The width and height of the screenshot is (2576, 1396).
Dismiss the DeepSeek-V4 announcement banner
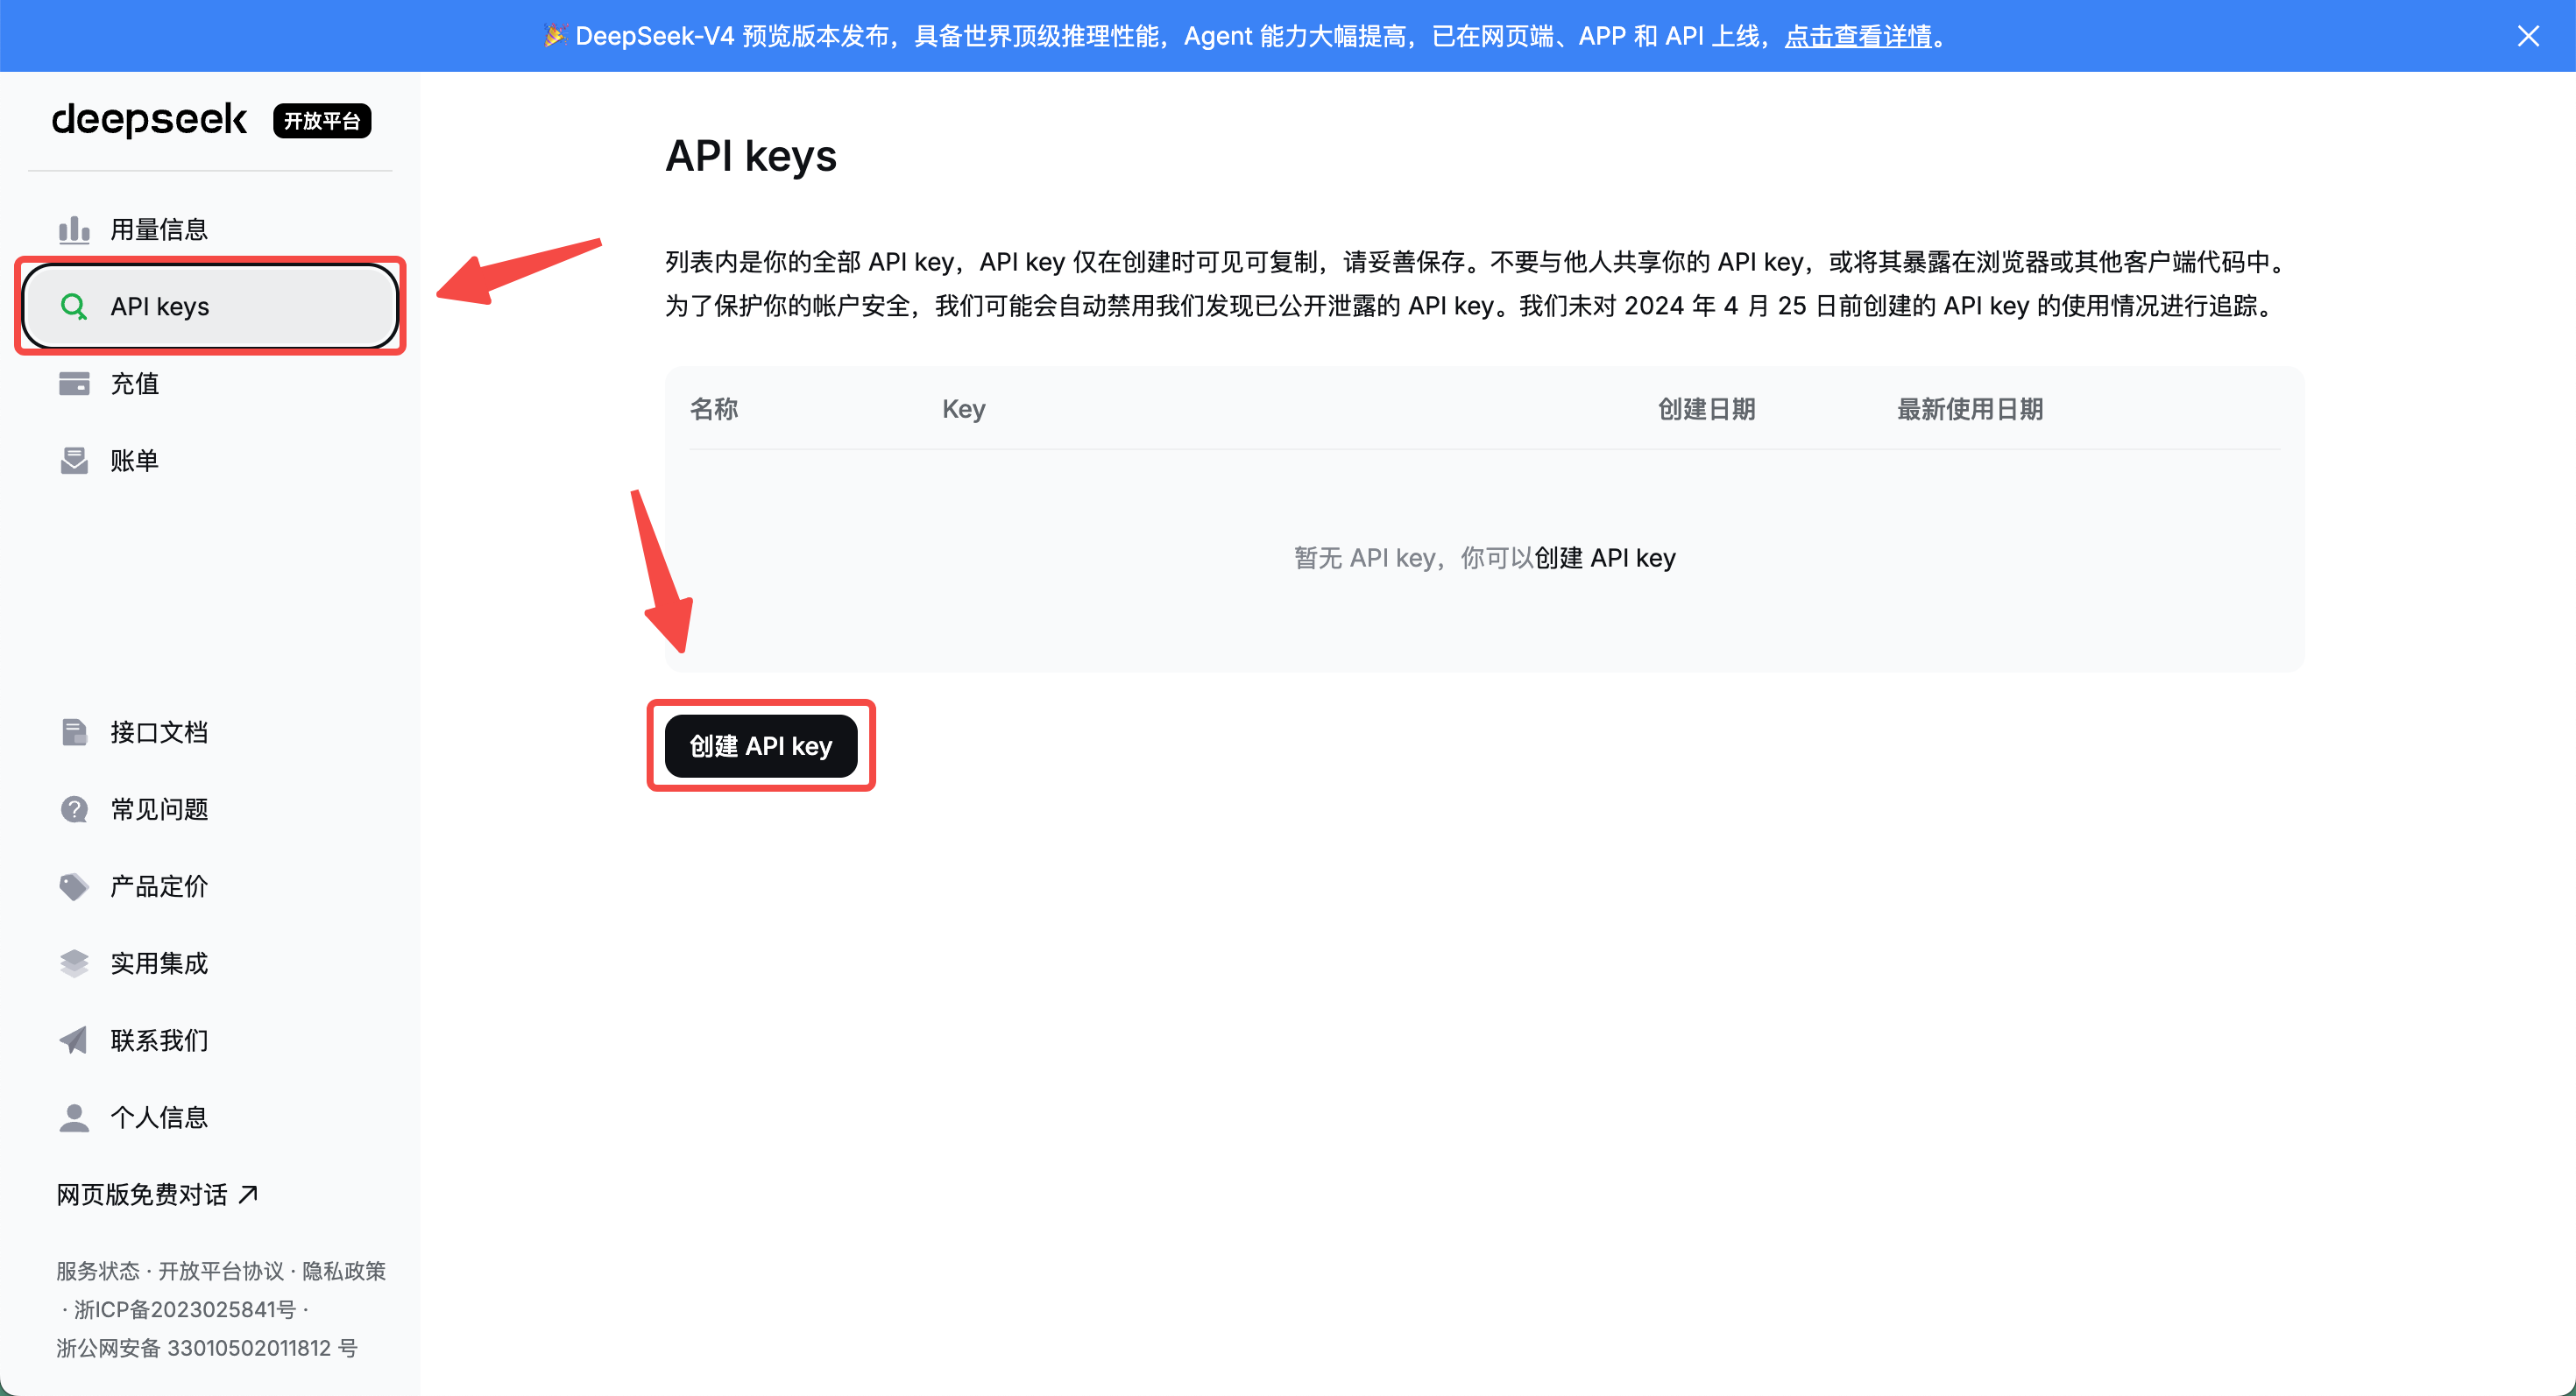[x=2528, y=36]
